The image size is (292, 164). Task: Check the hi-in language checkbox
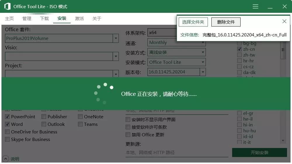(x=239, y=125)
